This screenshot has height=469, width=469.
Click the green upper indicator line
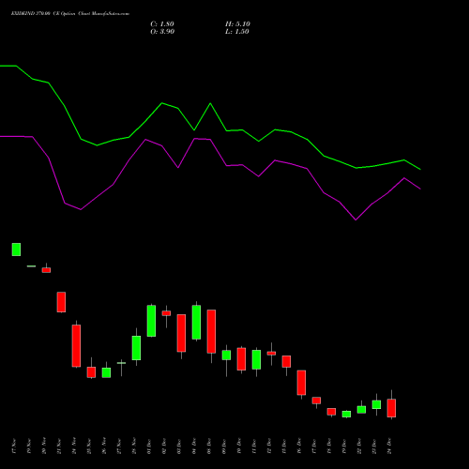click(x=210, y=104)
